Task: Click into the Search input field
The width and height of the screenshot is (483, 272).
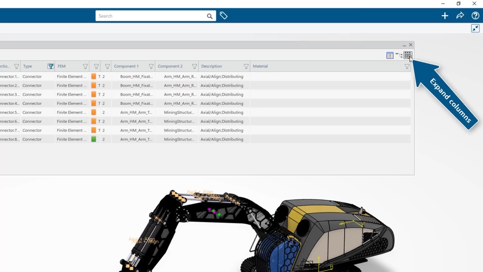Action: 151,16
